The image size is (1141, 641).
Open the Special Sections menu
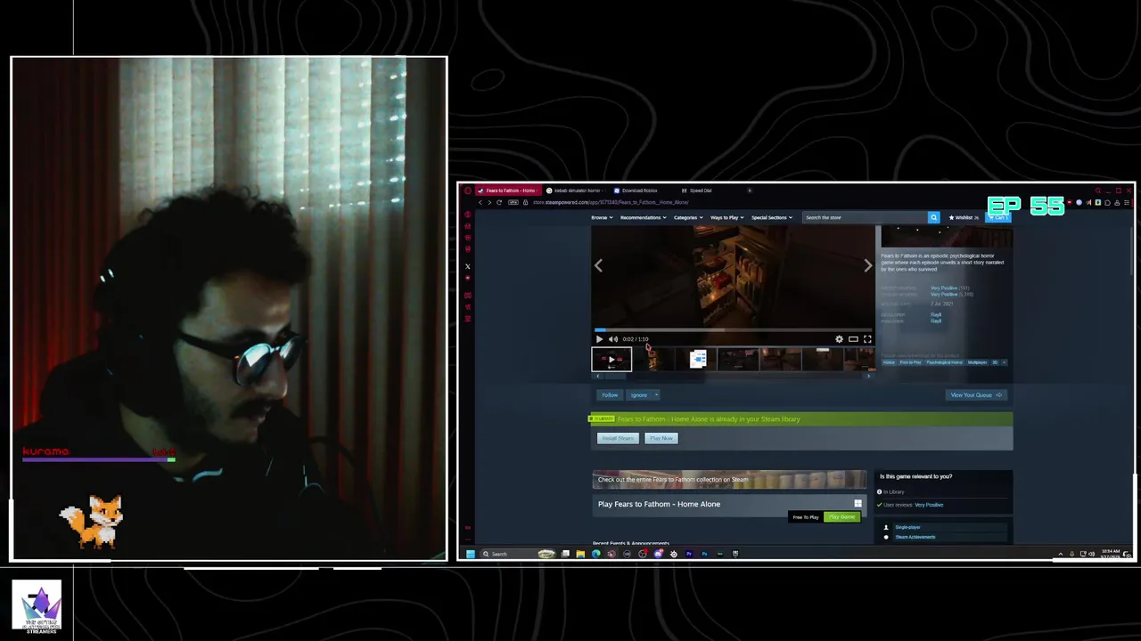click(771, 217)
